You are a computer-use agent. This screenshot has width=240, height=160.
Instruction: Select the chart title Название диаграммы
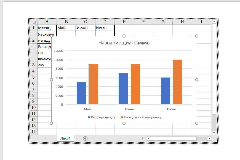[x=124, y=43]
